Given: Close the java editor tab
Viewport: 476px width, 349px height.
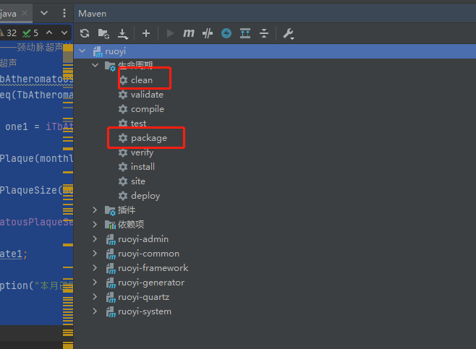Looking at the screenshot, I should pos(25,13).
